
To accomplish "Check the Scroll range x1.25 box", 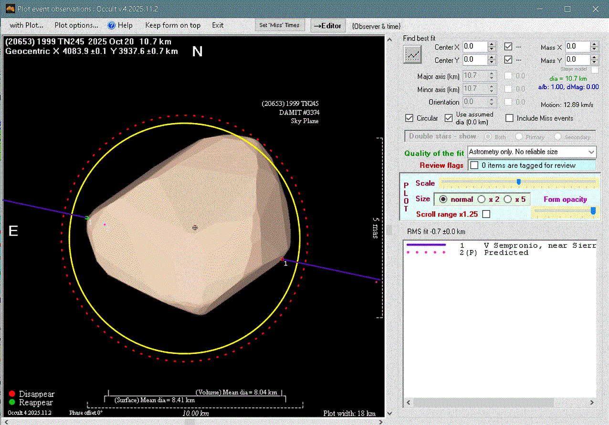I will pos(486,214).
